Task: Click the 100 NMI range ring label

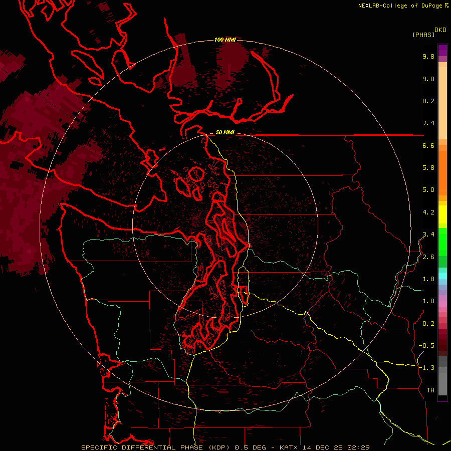Action: 225,40
